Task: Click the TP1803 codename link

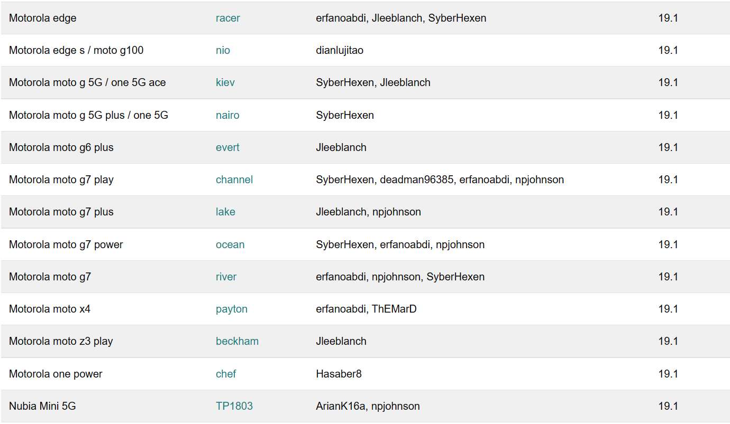Action: click(234, 406)
